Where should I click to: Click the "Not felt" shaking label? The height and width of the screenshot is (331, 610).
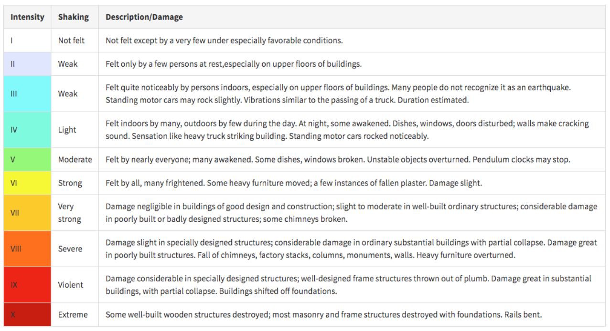[x=71, y=41]
